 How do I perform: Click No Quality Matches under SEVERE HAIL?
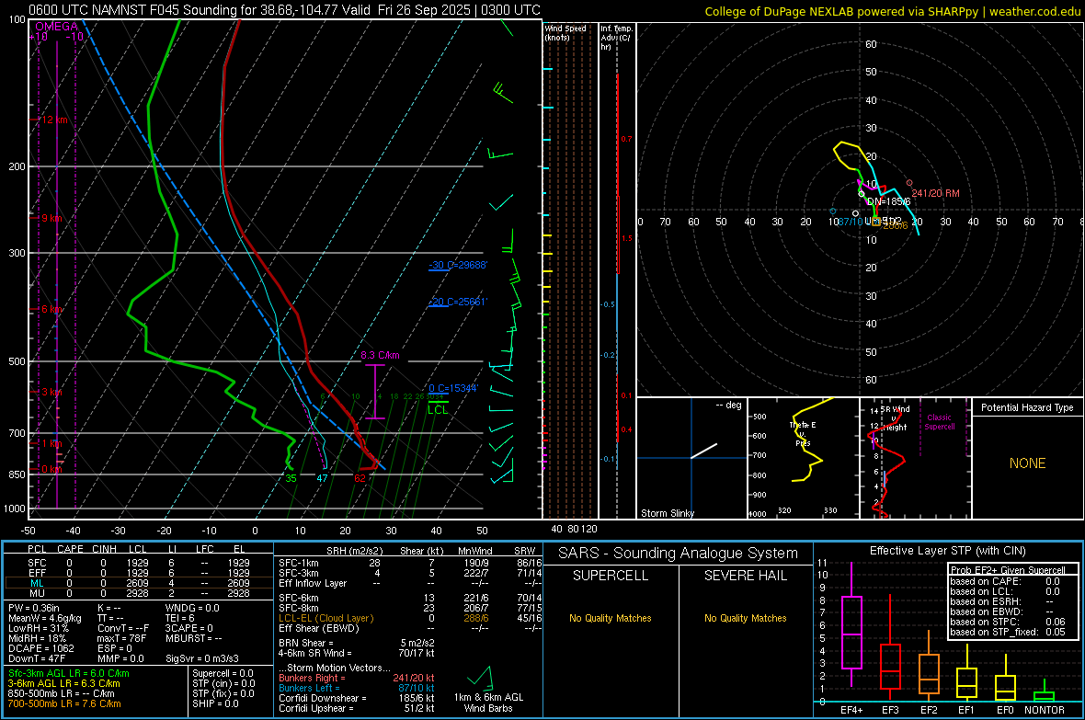click(x=745, y=618)
